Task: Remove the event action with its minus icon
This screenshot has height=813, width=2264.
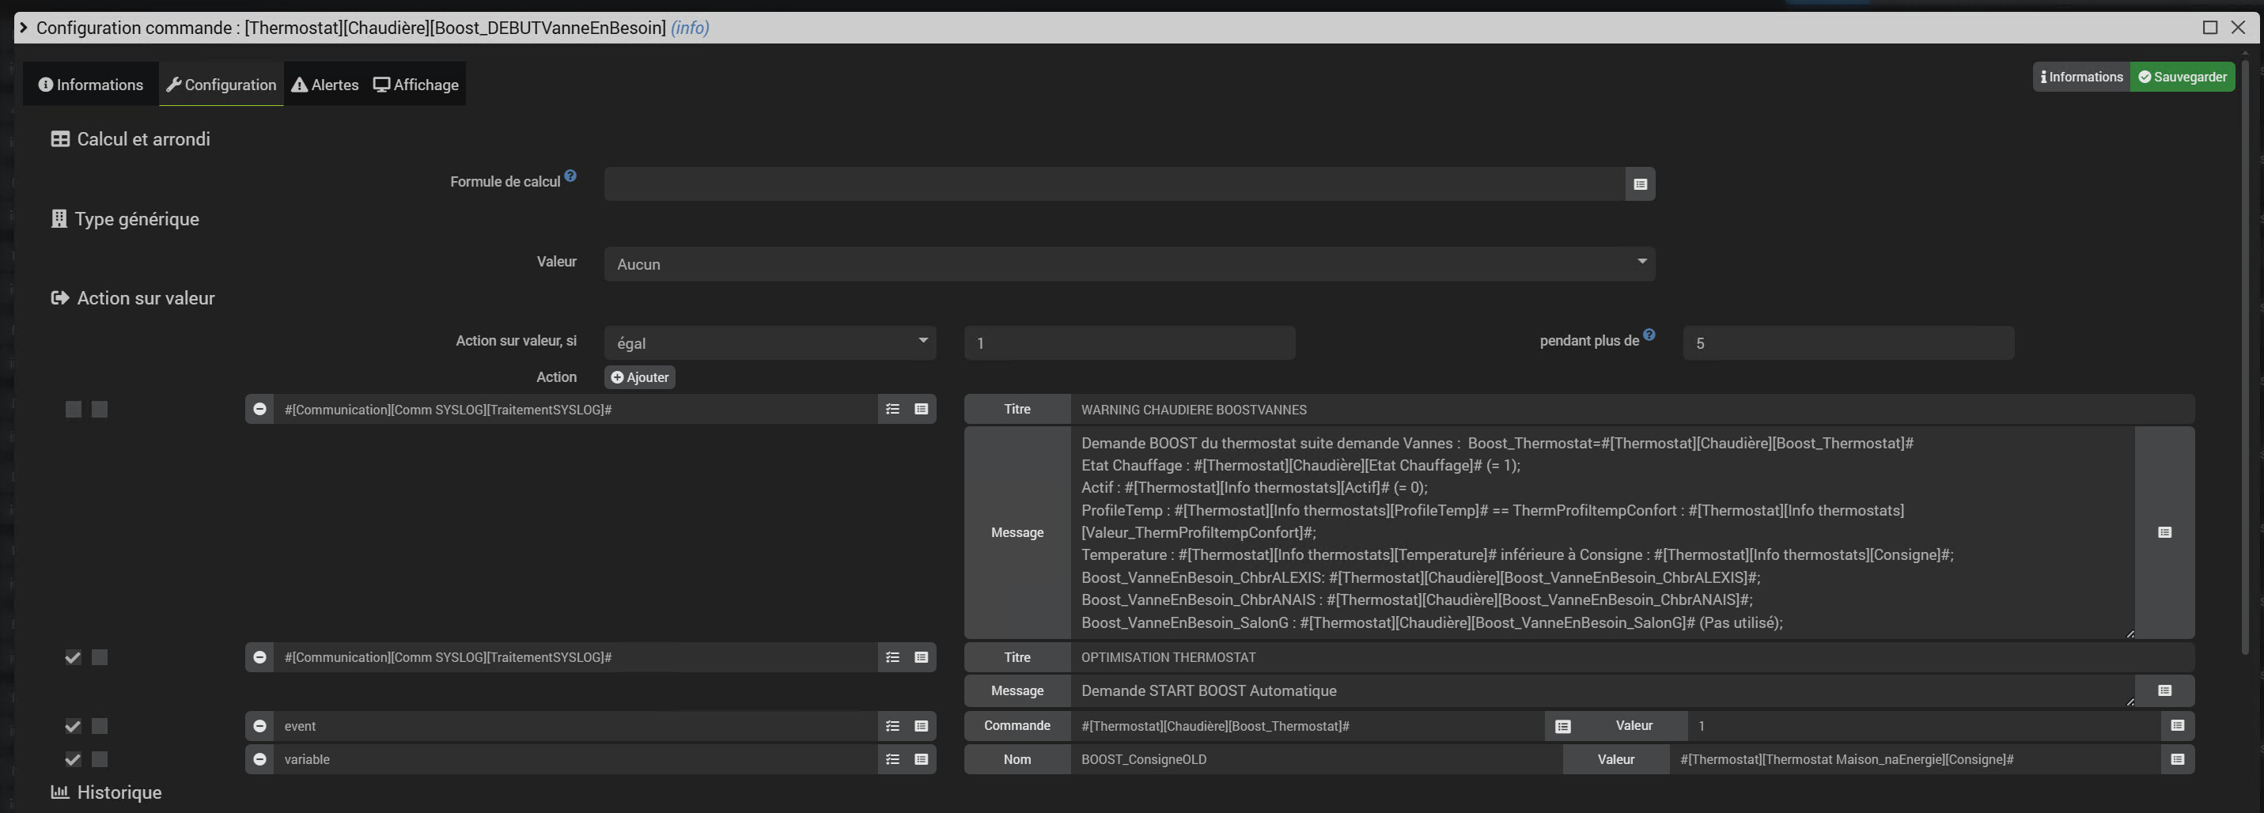Action: (259, 726)
